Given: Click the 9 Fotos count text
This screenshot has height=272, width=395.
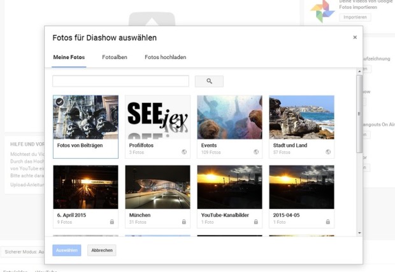Looking at the screenshot, I should (x=64, y=222).
